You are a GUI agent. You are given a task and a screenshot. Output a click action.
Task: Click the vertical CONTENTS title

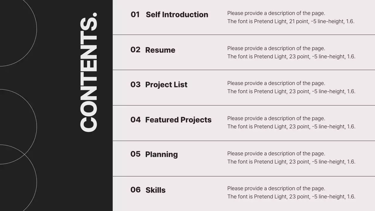tap(88, 72)
